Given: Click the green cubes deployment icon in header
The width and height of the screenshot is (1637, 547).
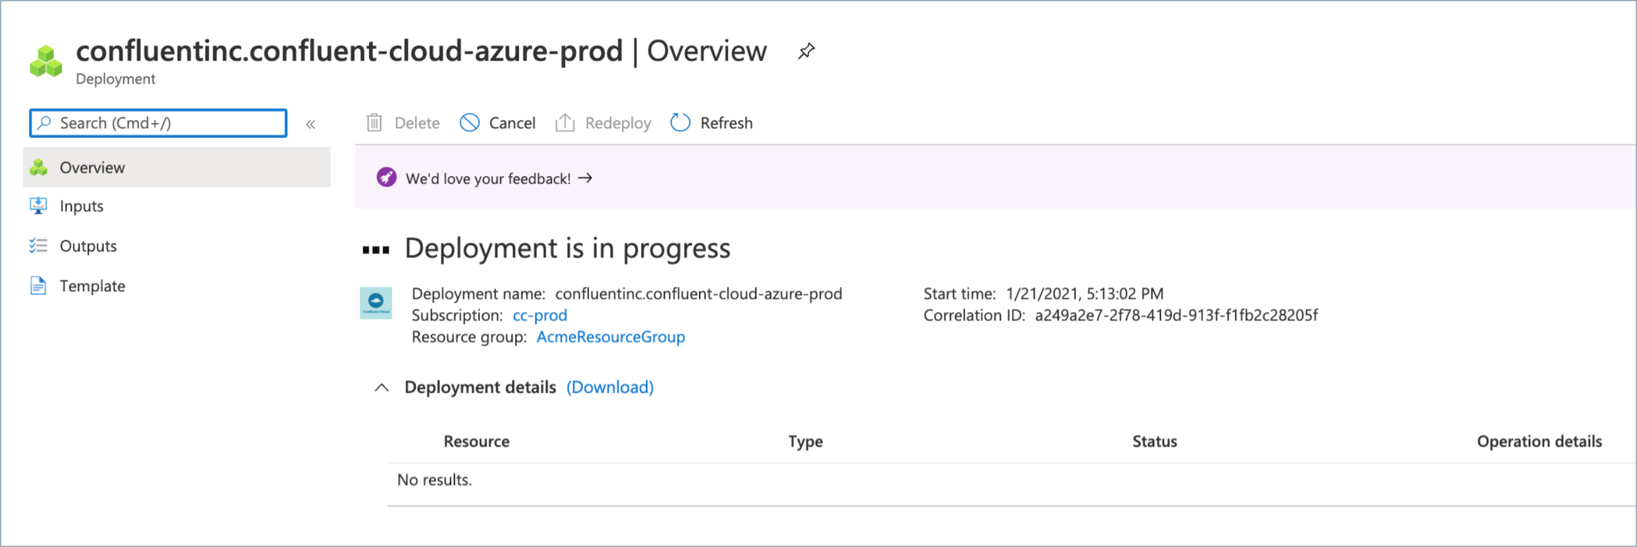Looking at the screenshot, I should [x=46, y=62].
